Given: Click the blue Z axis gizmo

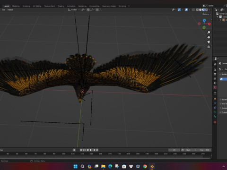Looking at the screenshot, I should (204, 20).
